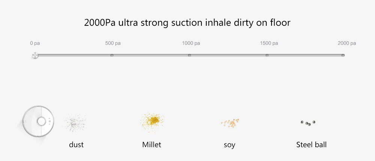The width and height of the screenshot is (375, 161).
Task: Click the soy beans picture
Action: coord(230,123)
